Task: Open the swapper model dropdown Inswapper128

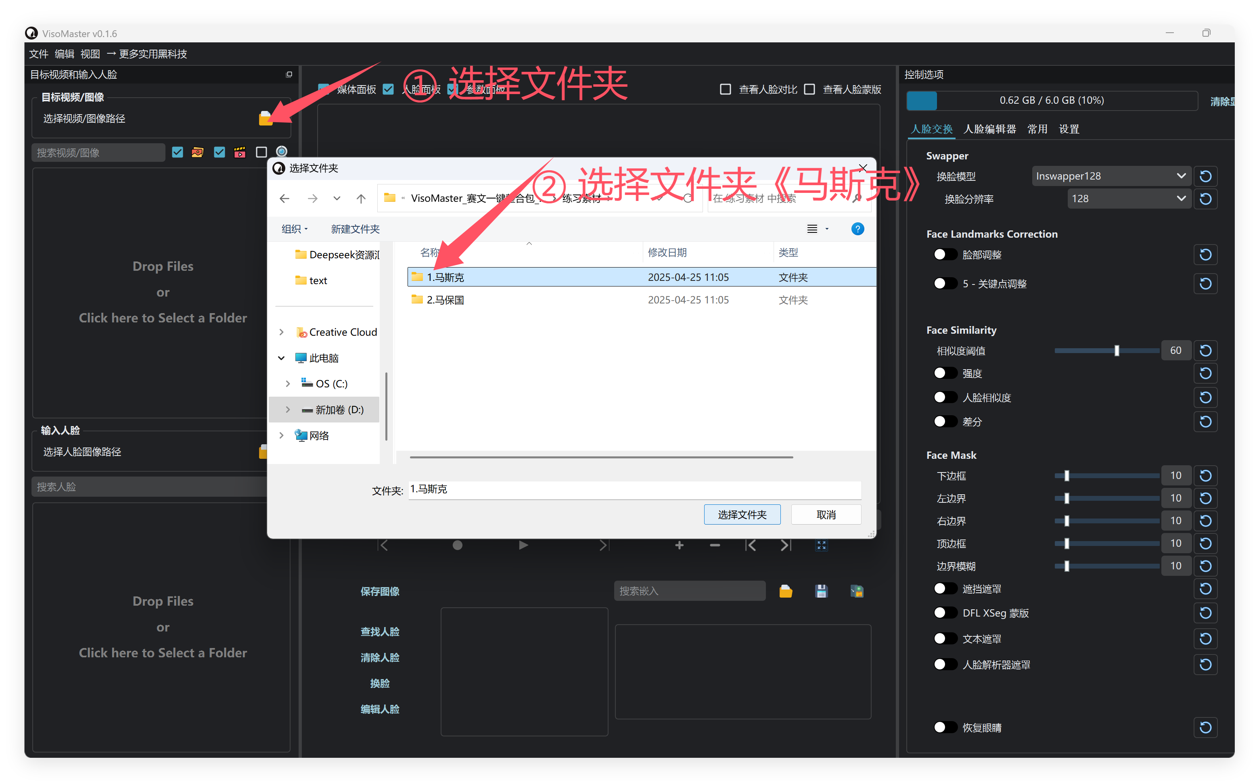Action: (x=1111, y=176)
